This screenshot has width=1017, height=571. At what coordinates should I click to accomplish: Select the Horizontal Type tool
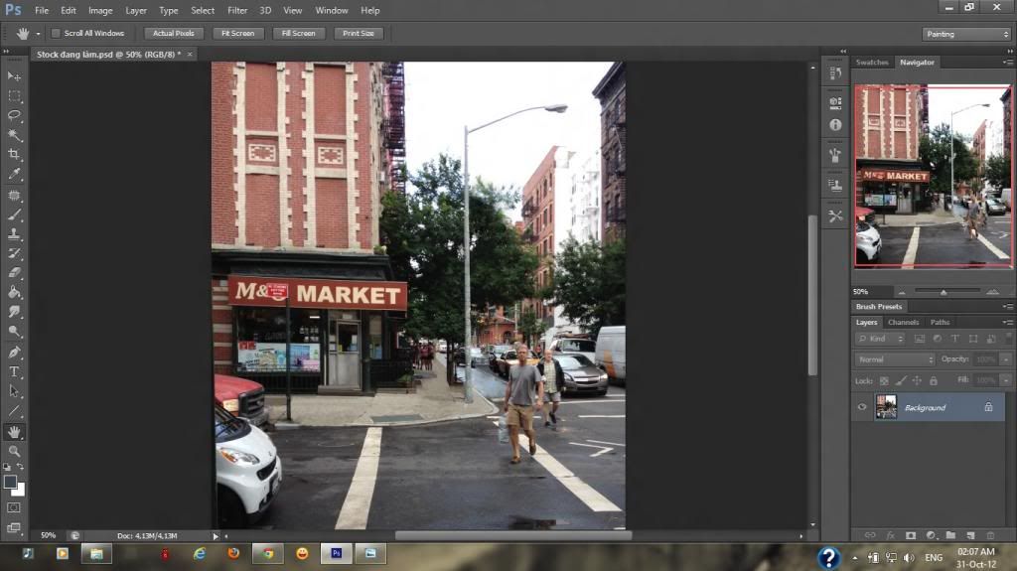(x=14, y=371)
